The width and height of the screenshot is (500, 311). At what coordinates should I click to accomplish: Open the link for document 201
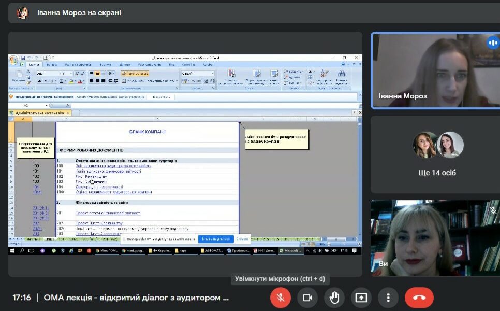[108, 213]
